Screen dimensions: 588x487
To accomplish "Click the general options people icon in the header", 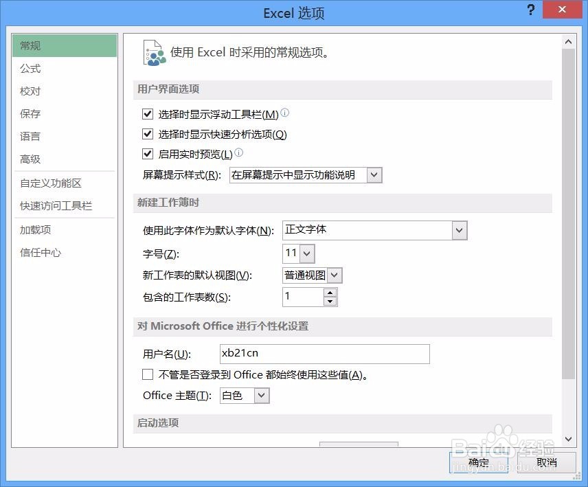I will [154, 54].
